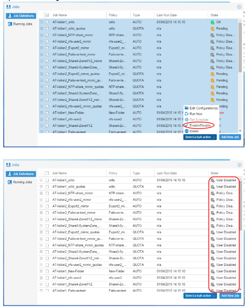Click the Enable/Disable check mark icon

(187, 125)
